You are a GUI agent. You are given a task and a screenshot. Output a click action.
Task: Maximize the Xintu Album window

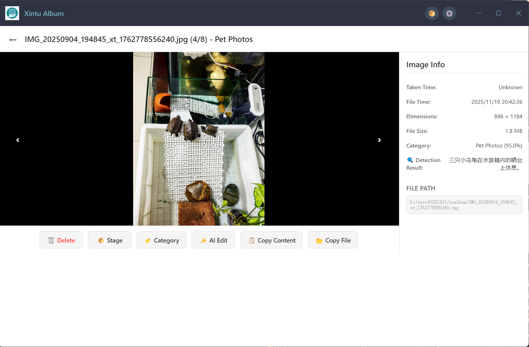coord(498,13)
